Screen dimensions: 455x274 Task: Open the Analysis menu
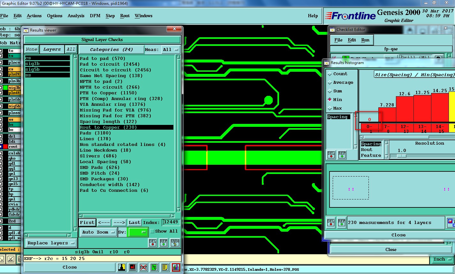pyautogui.click(x=76, y=16)
